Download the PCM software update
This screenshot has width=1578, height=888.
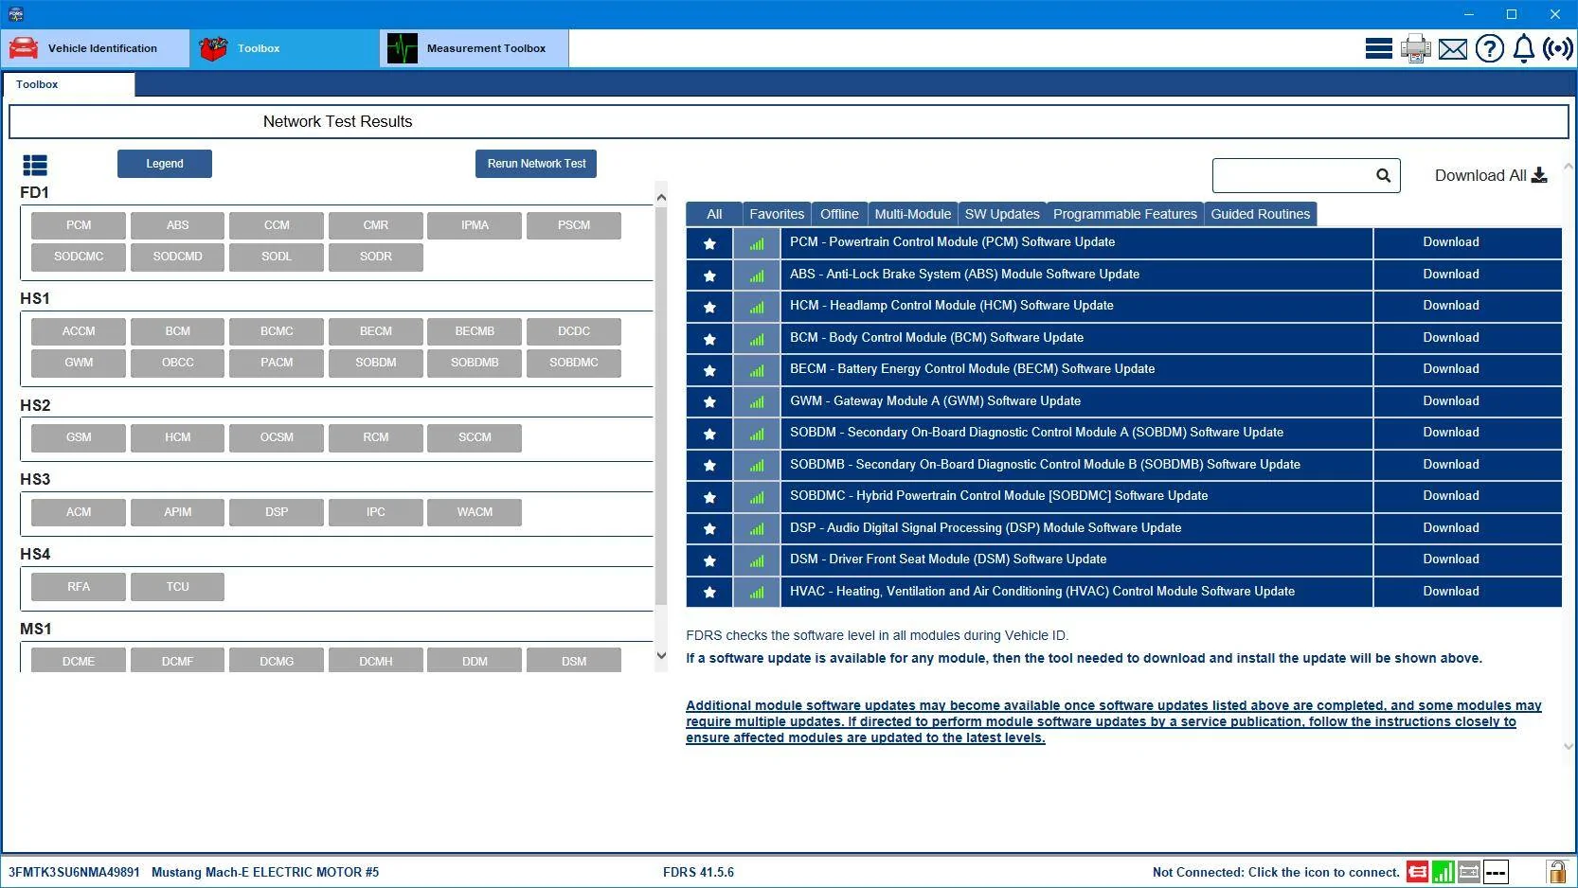pos(1467,242)
